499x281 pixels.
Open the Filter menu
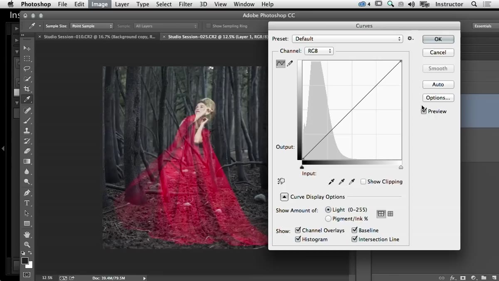(x=185, y=4)
